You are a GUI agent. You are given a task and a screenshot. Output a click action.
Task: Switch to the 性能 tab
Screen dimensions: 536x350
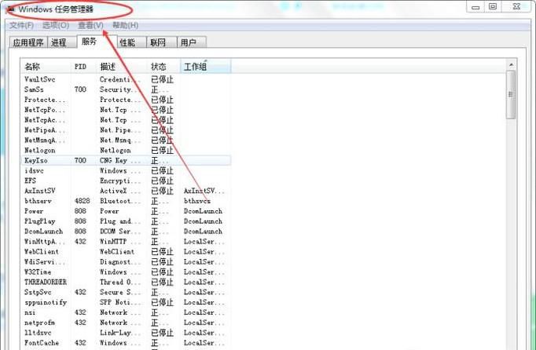tap(127, 42)
